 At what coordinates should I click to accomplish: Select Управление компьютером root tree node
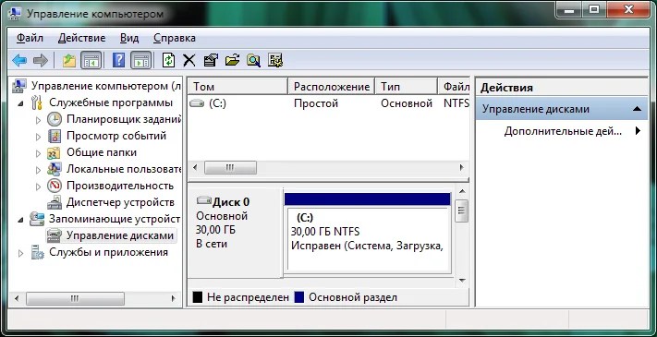tap(106, 86)
